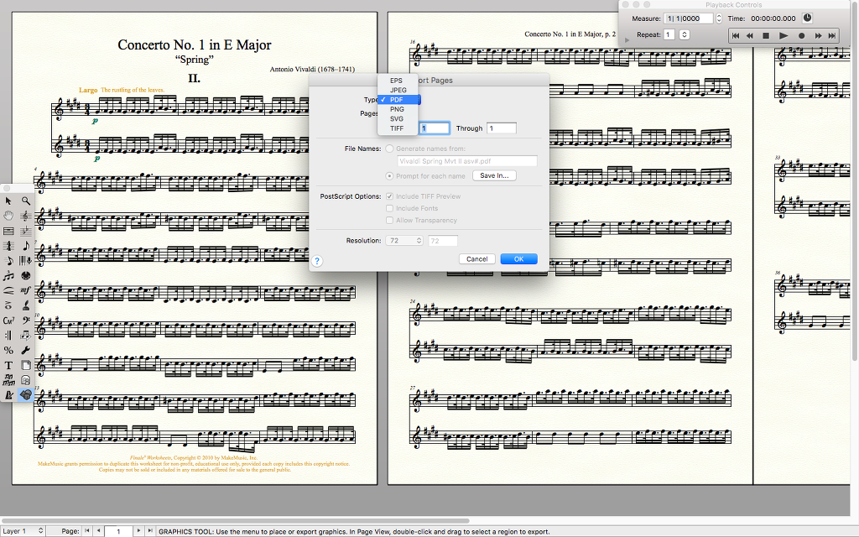859x537 pixels.
Task: Adjust the Measure stepper in Playback Controls
Action: (x=719, y=18)
